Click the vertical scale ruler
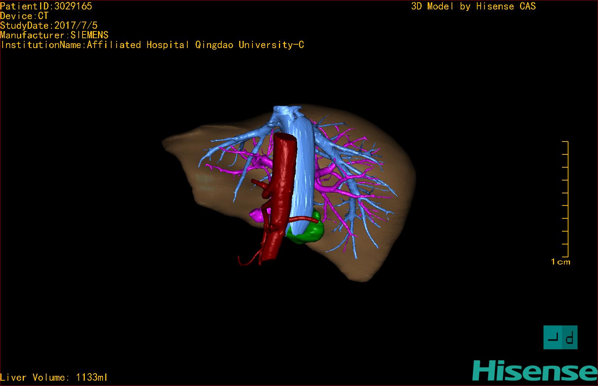 (565, 199)
